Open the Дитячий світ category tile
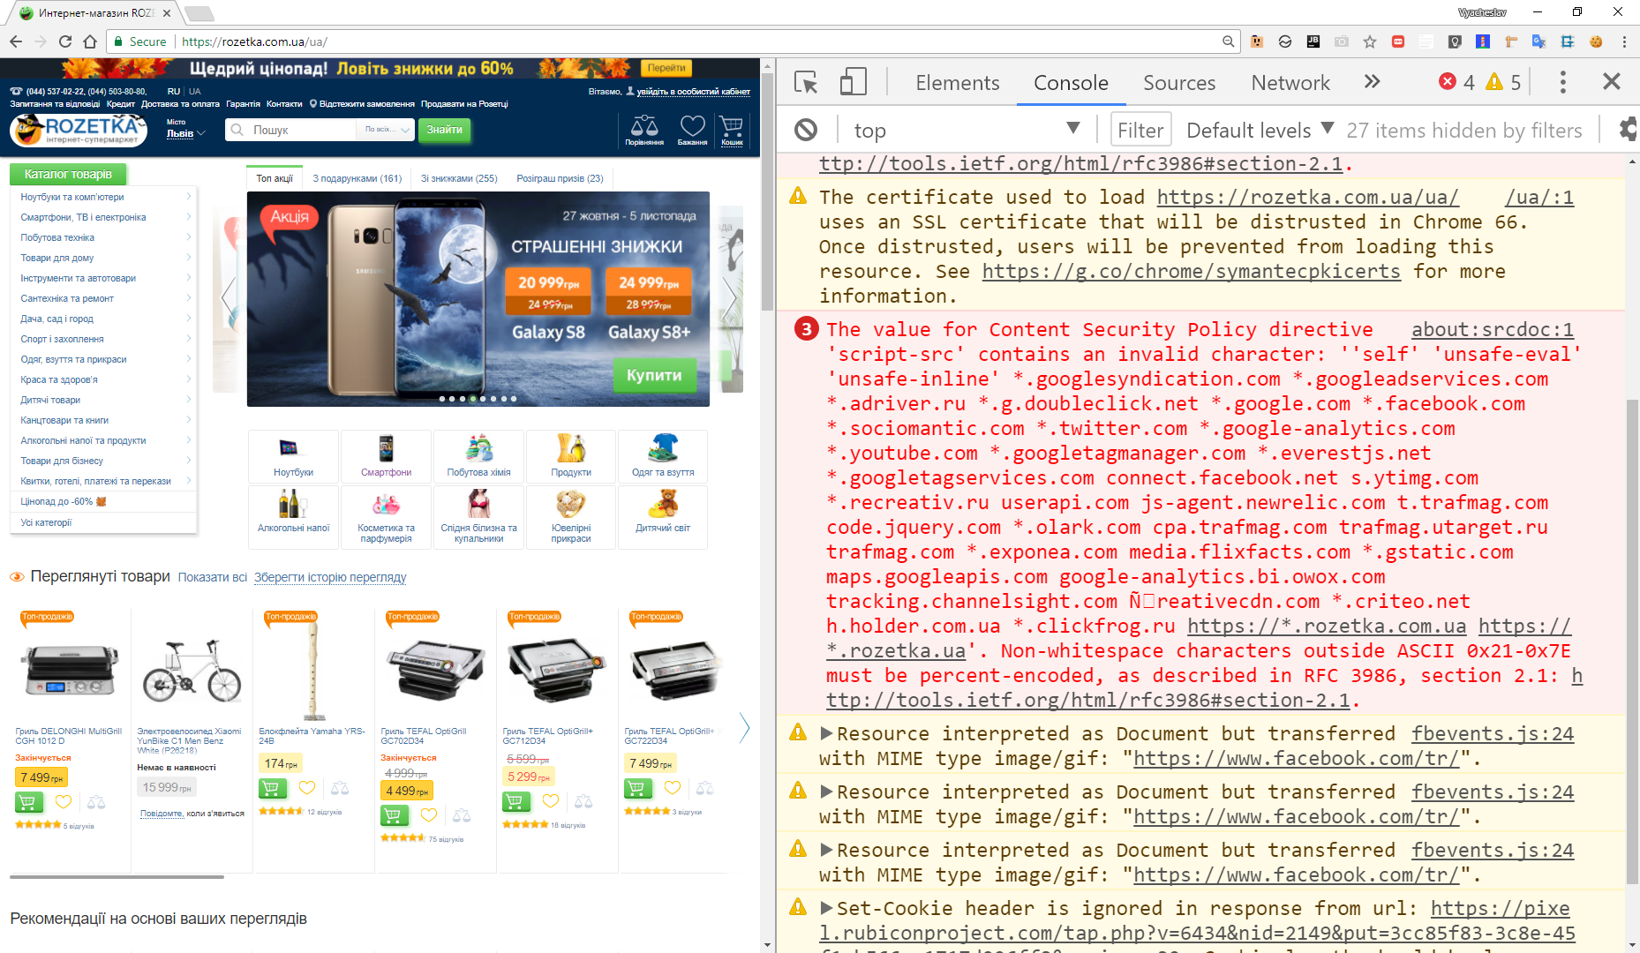Image resolution: width=1640 pixels, height=953 pixels. click(663, 517)
